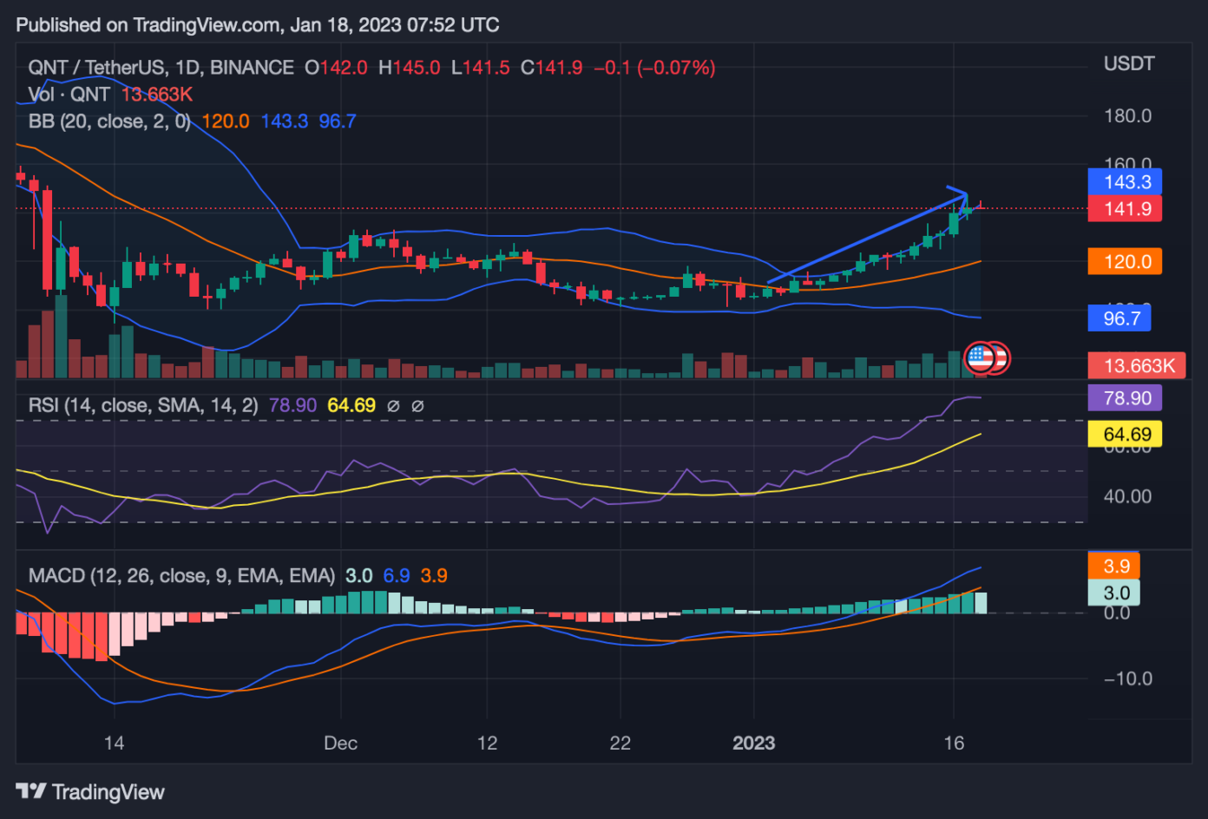Click the purple 78.90 RSI axis label
Image resolution: width=1208 pixels, height=819 pixels.
click(1125, 398)
